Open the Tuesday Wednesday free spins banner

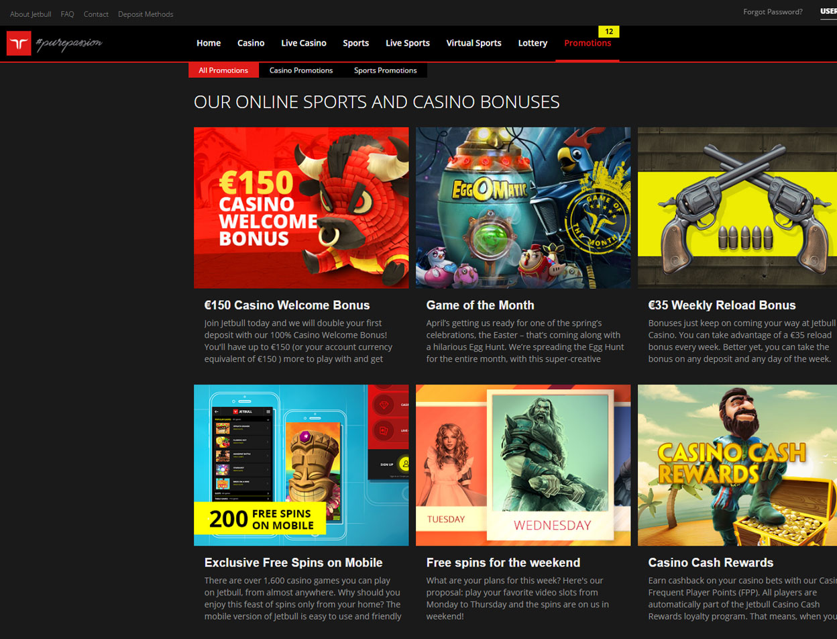(523, 465)
